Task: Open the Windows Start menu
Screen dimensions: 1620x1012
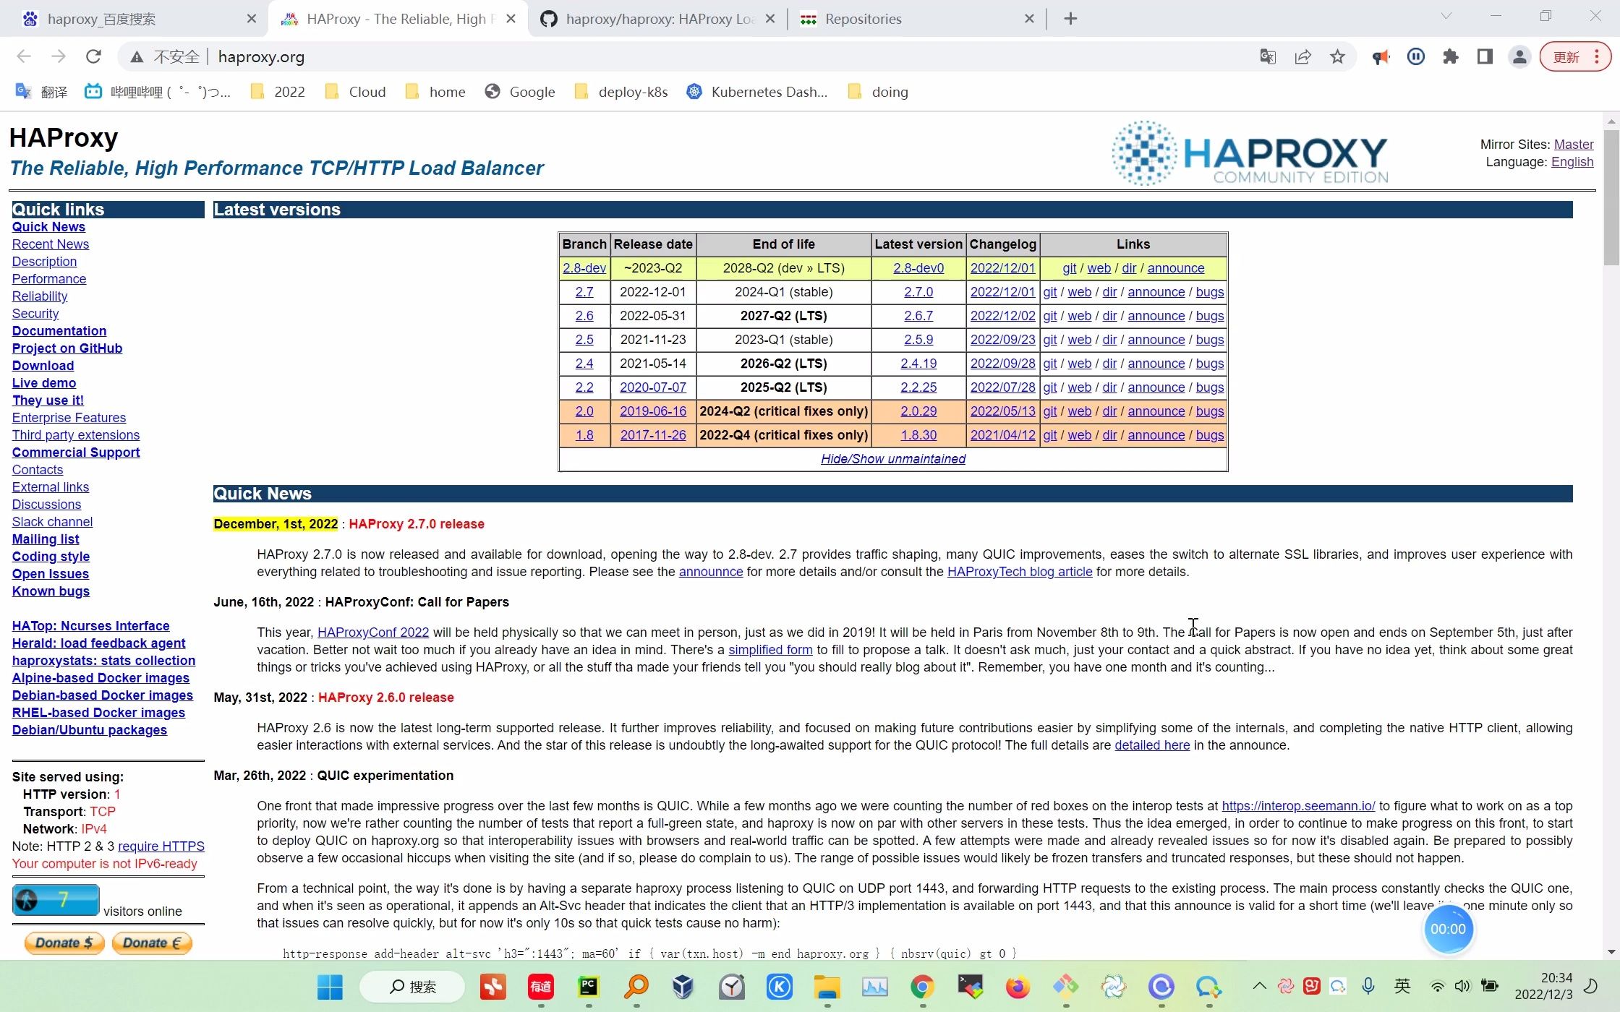Action: (x=330, y=987)
